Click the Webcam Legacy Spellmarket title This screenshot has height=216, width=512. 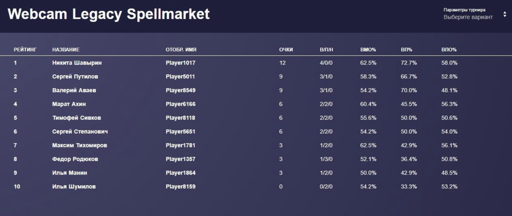click(x=109, y=14)
